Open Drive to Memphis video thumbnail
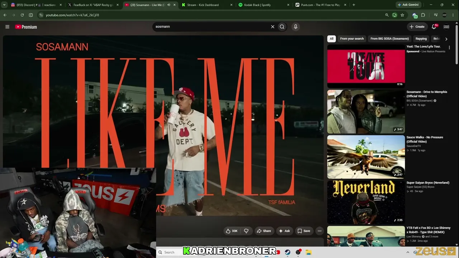 (366, 111)
